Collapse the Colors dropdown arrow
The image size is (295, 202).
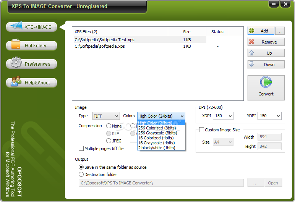pos(182,116)
